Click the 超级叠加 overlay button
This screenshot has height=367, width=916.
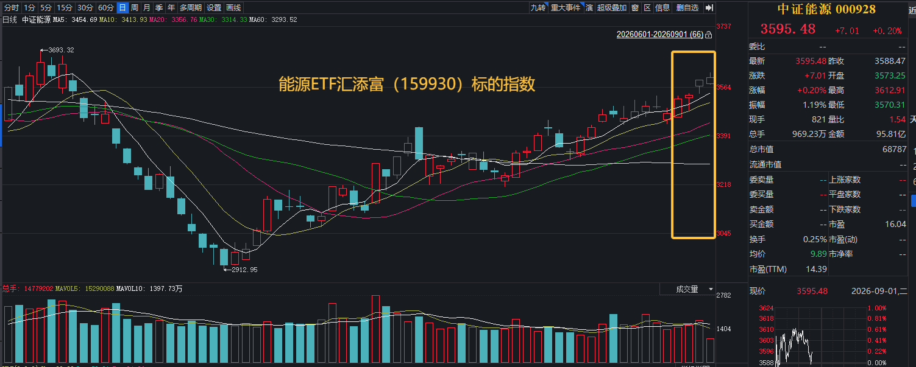tap(612, 8)
